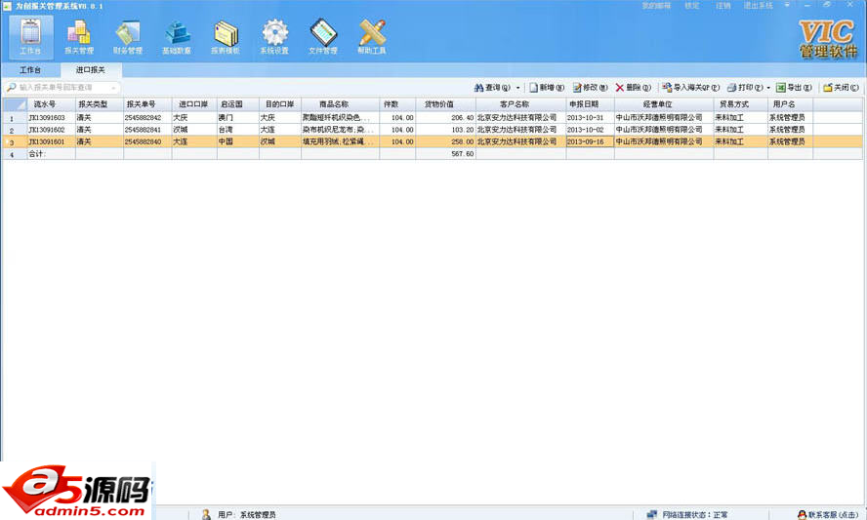The height and width of the screenshot is (520, 867).
Task: Click the 经营单位 column header
Action: [664, 104]
